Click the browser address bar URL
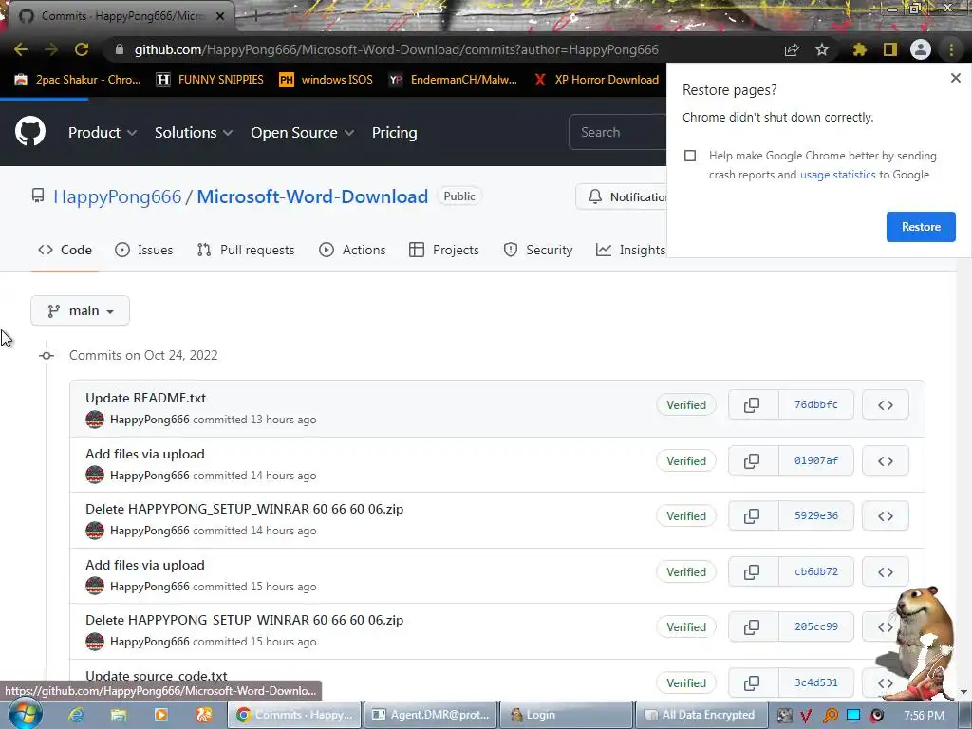Image resolution: width=972 pixels, height=729 pixels. pyautogui.click(x=396, y=49)
